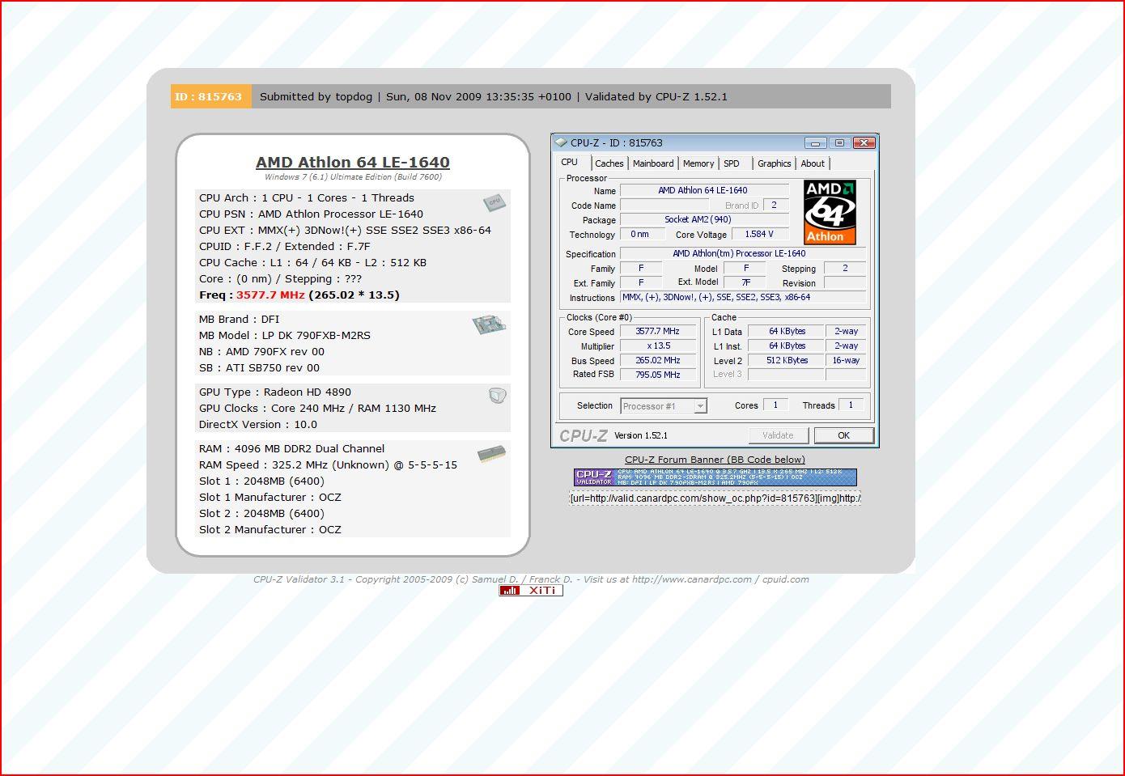Click the CPU-Z Validator forum banner image
The image size is (1125, 776).
coord(715,477)
